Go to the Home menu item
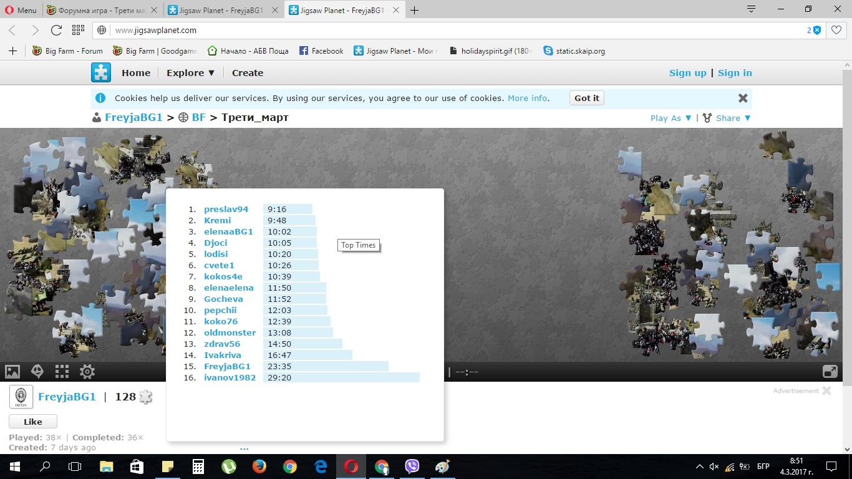852x479 pixels. pyautogui.click(x=136, y=73)
